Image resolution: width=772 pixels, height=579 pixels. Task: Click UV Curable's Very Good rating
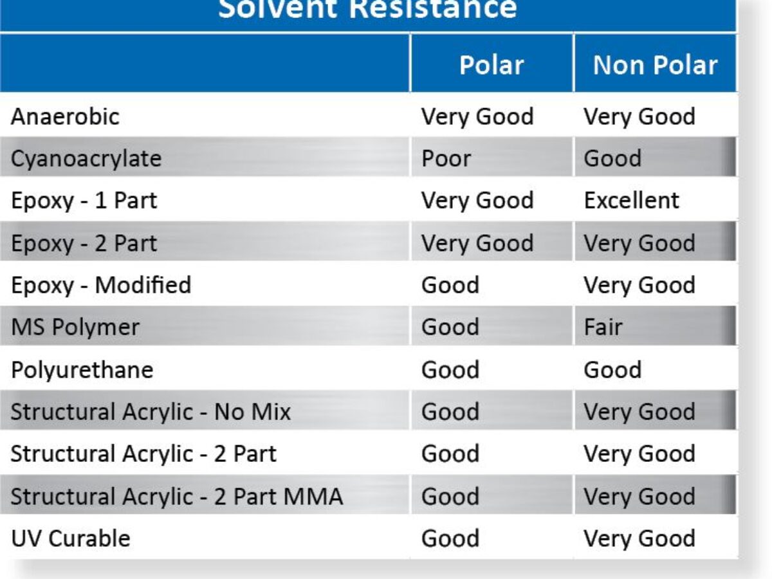639,538
